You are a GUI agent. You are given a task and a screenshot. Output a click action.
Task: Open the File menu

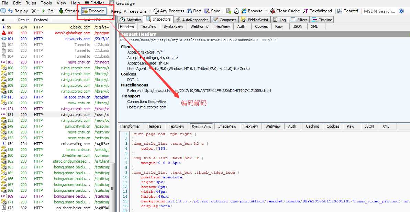(x=5, y=3)
